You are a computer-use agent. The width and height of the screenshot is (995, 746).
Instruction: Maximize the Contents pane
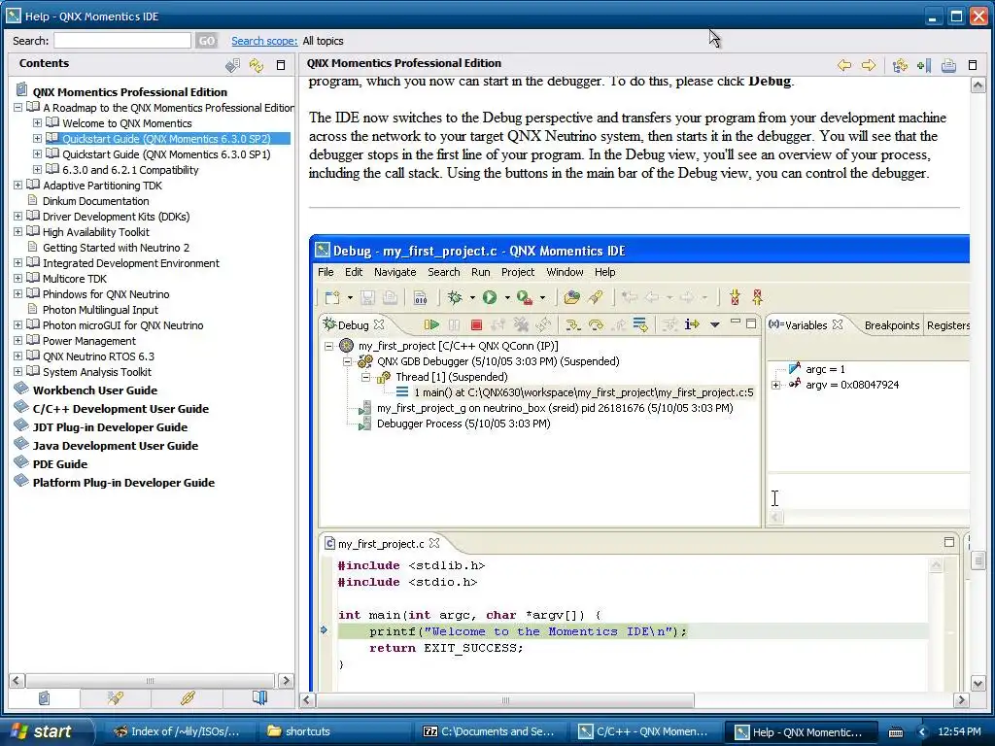[281, 65]
